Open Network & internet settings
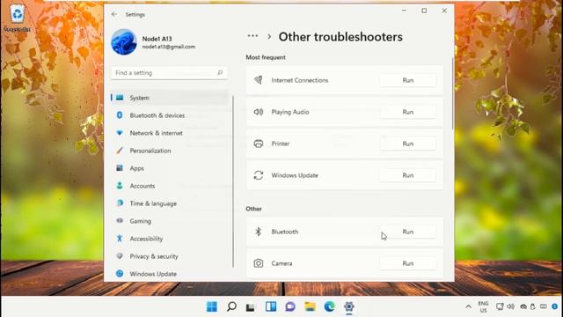This screenshot has width=563, height=317. click(x=170, y=133)
